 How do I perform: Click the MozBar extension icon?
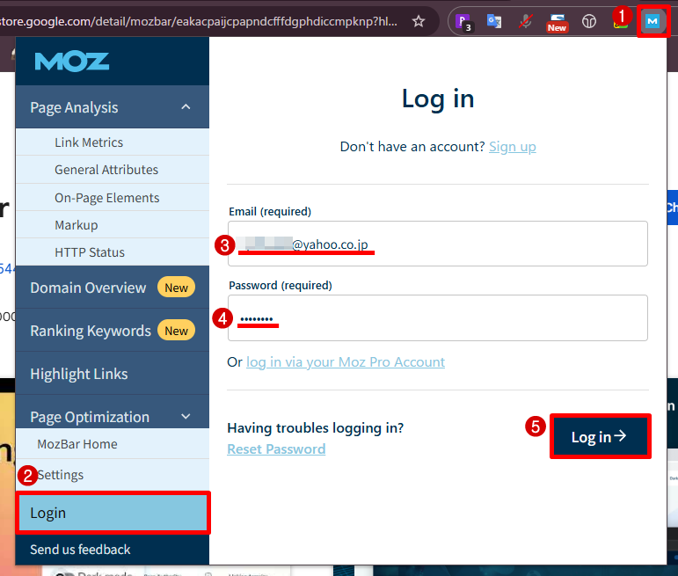pos(652,20)
